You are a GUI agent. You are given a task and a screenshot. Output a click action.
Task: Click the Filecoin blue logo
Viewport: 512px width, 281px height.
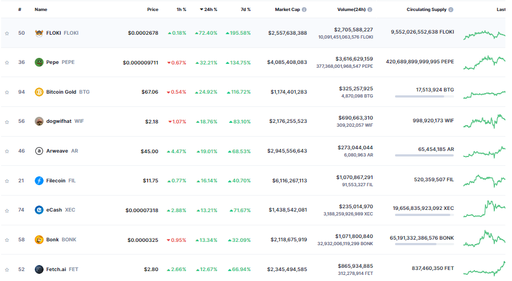click(39, 181)
